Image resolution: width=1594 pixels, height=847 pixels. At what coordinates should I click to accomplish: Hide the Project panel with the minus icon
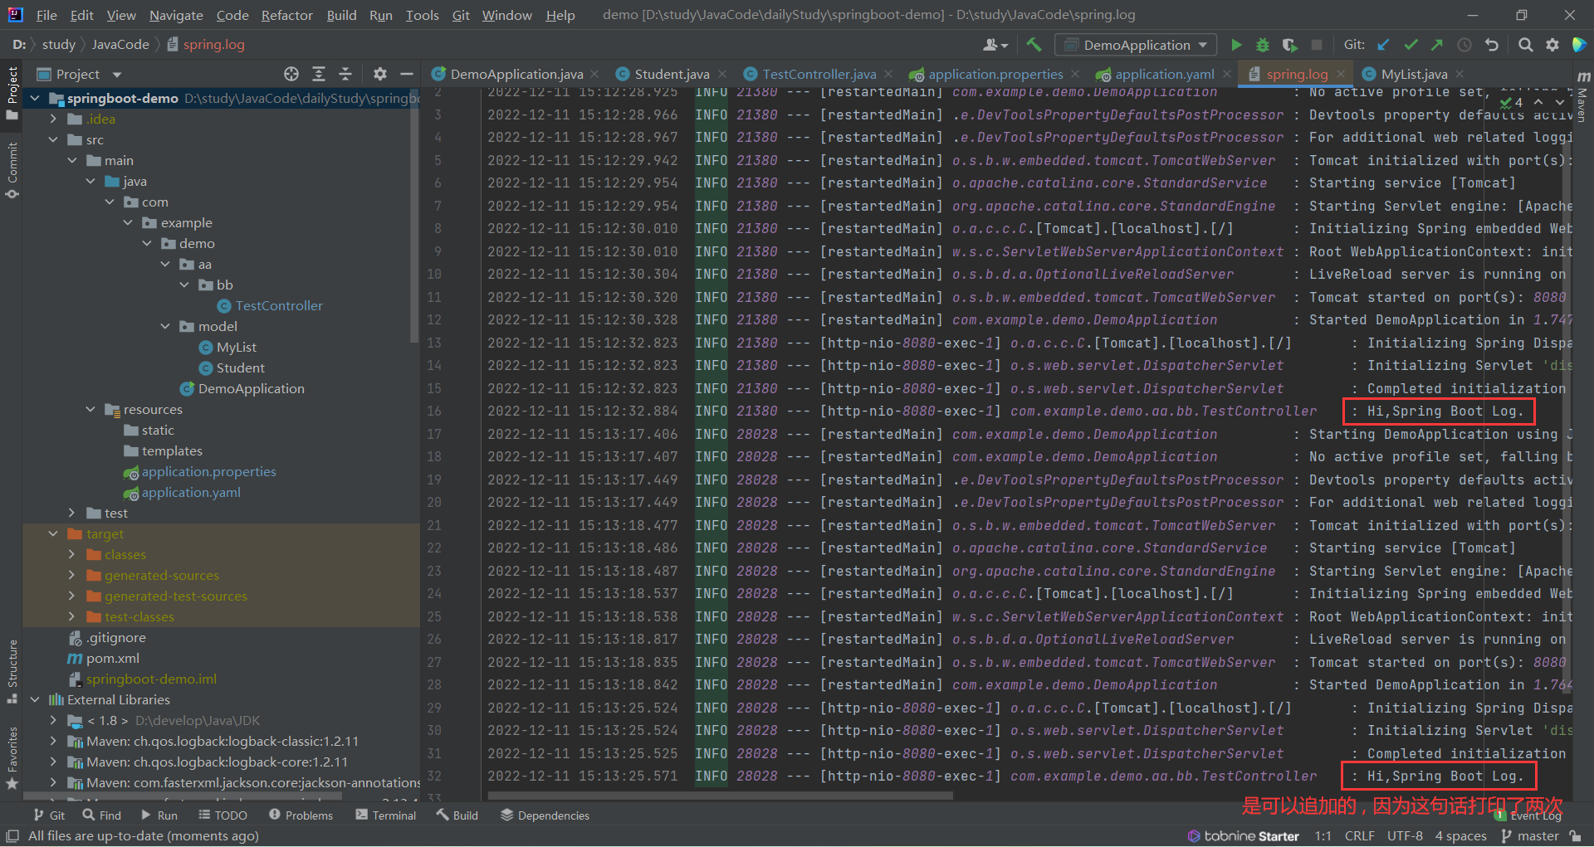(x=407, y=74)
